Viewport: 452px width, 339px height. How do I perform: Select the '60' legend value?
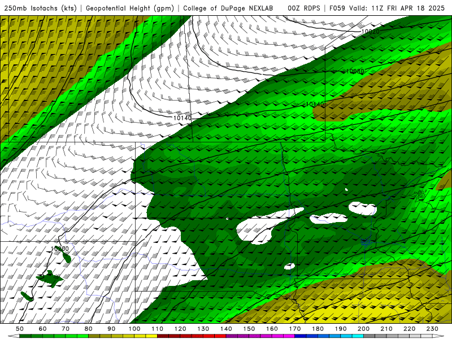point(43,329)
